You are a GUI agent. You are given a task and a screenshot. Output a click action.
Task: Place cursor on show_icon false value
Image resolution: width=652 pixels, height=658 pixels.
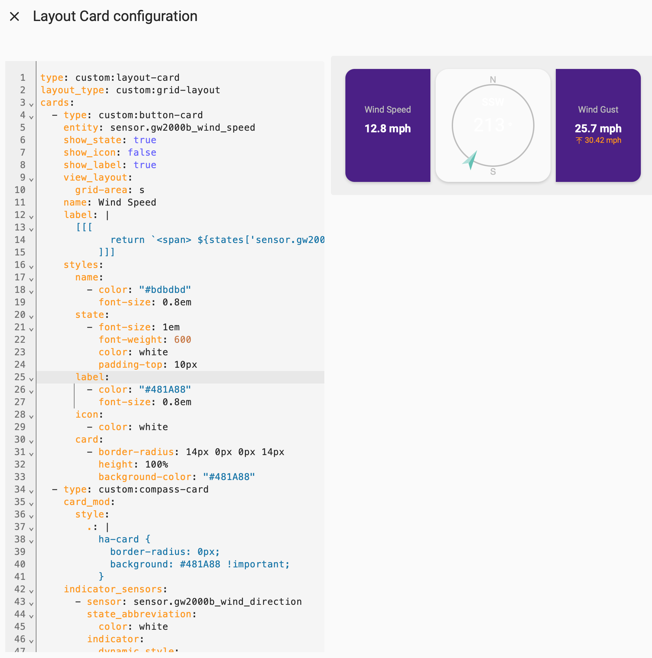pyautogui.click(x=141, y=153)
